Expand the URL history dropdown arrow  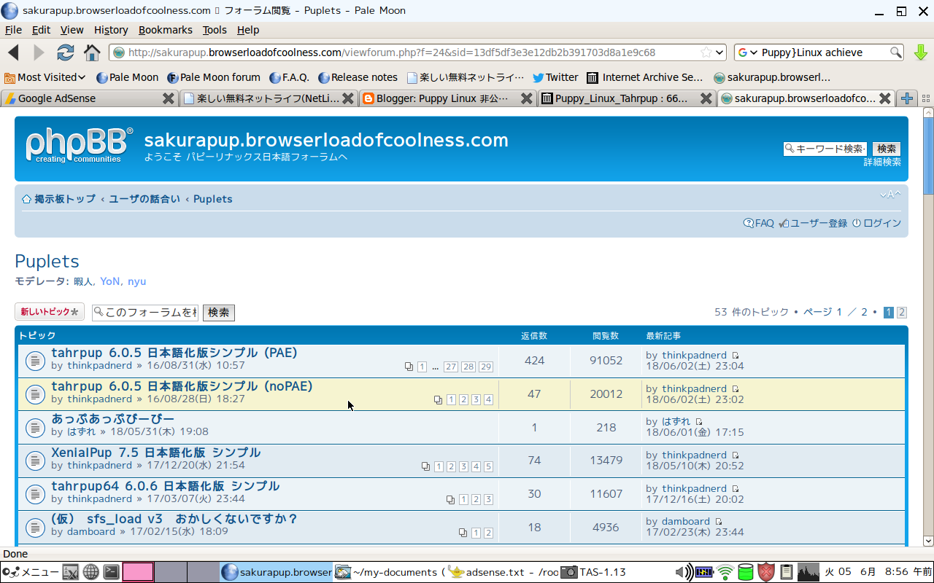[x=719, y=52]
